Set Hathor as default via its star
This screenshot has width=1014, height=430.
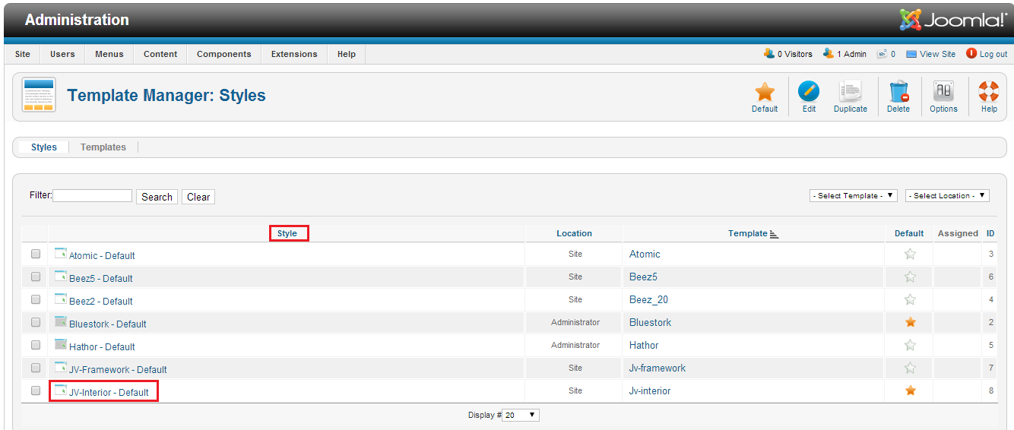[x=910, y=346]
